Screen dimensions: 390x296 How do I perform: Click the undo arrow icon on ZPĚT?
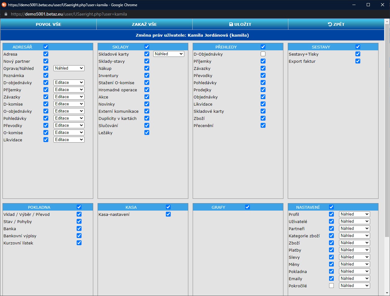pos(330,24)
